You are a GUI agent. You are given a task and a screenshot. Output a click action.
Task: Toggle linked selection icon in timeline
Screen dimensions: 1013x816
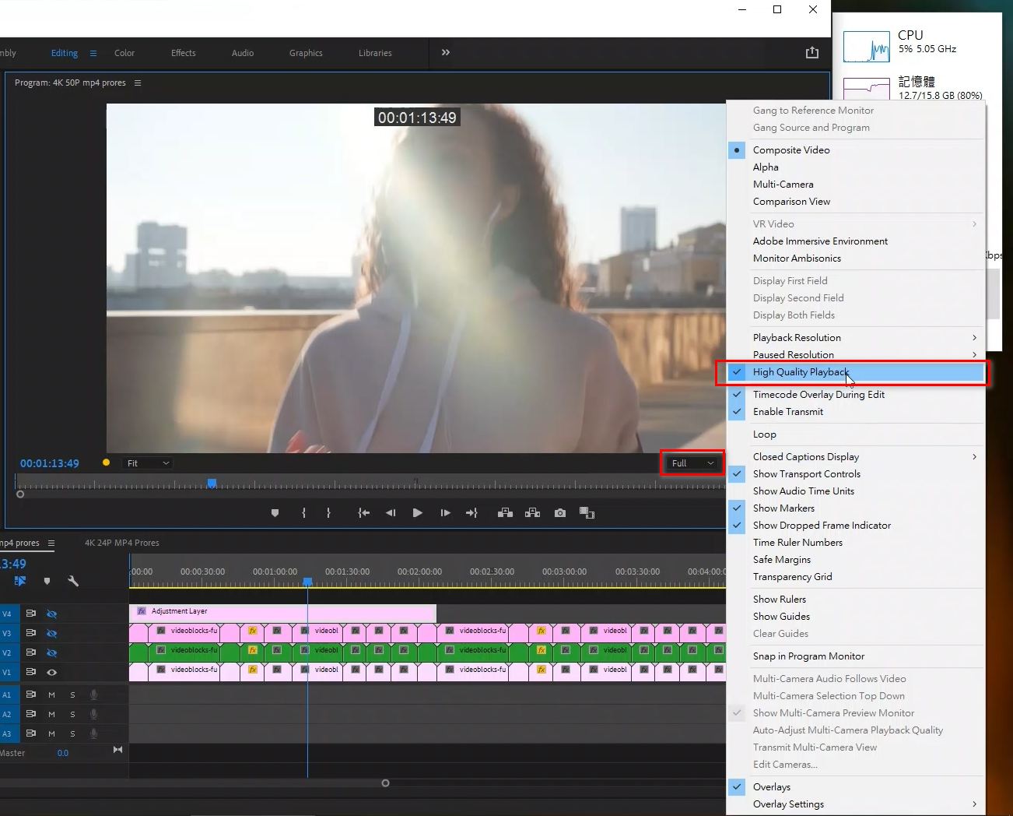(20, 581)
